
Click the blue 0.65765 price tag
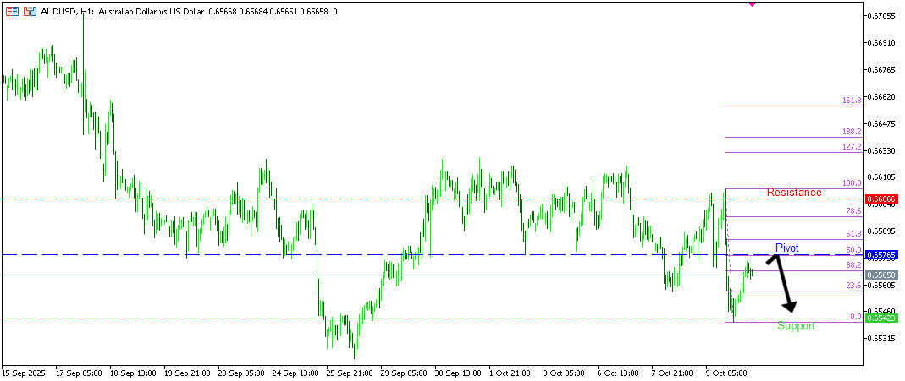(x=881, y=254)
